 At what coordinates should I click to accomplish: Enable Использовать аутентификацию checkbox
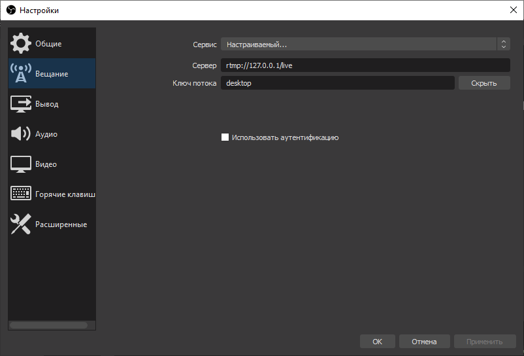click(225, 137)
